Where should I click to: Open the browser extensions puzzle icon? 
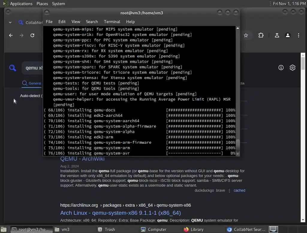(x=261, y=35)
